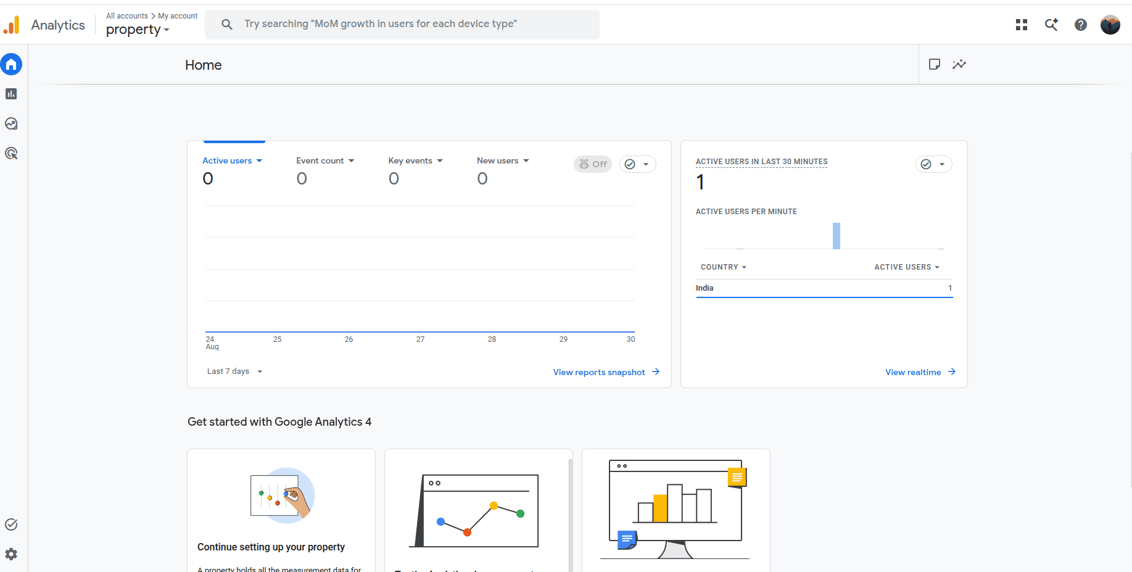This screenshot has width=1132, height=572.
Task: Open the Admin gear icon
Action: [x=11, y=554]
